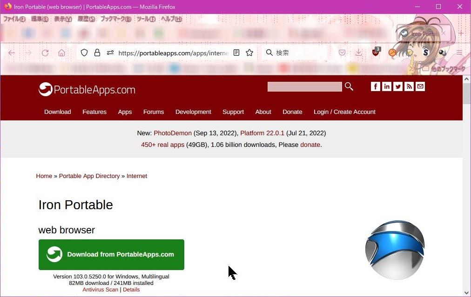The height and width of the screenshot is (297, 471).
Task: Focus the PortableApps site search field
Action: [x=304, y=87]
